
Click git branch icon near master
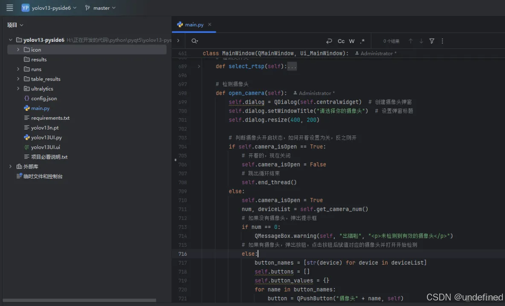87,8
